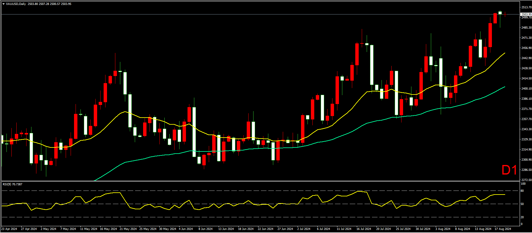Click the RSI 50 level label
The image size is (532, 233).
pos(522,204)
